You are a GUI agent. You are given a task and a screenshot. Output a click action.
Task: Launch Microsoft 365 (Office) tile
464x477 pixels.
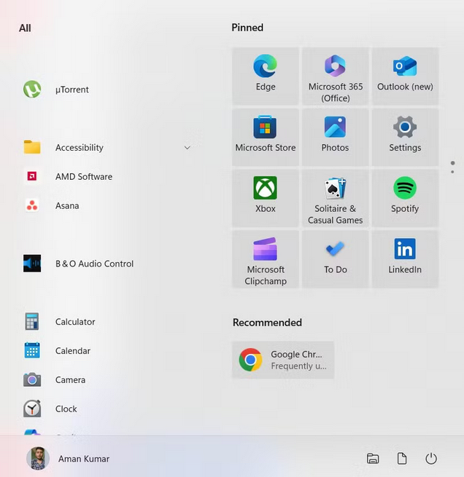tap(335, 76)
